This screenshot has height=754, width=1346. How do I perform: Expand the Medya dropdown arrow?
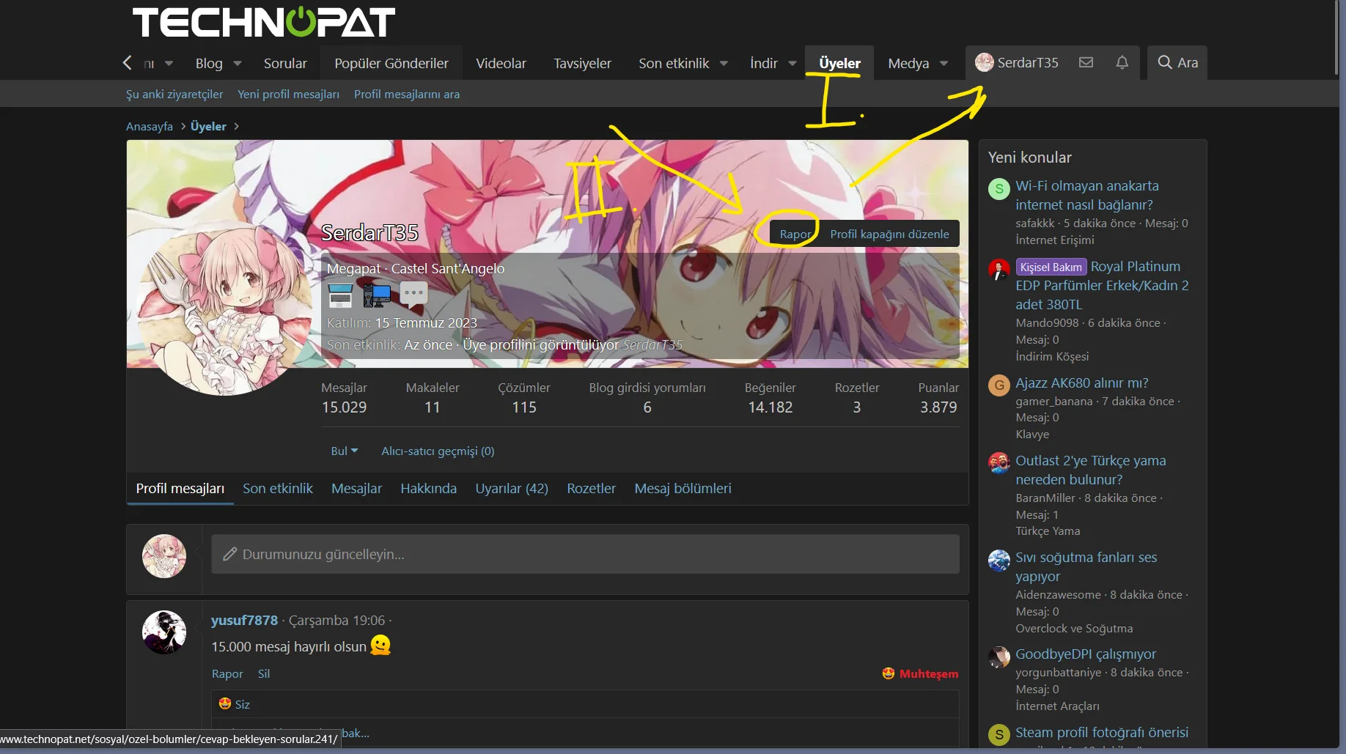944,64
